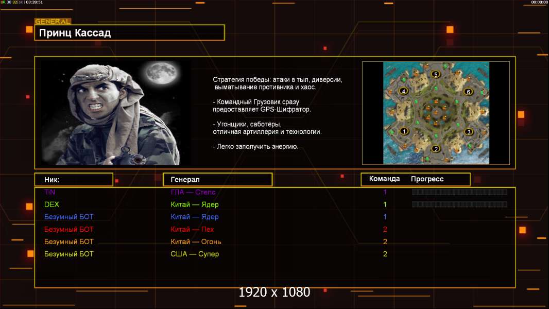
Task: Click start position 6 on the map
Action: [468, 92]
